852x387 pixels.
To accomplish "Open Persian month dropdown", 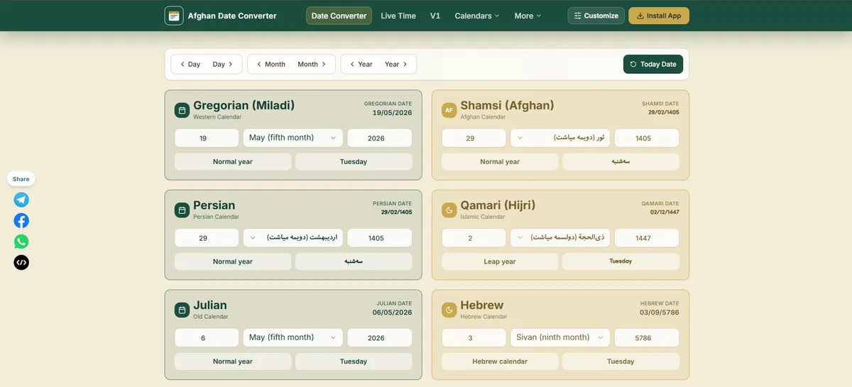I will pyautogui.click(x=293, y=238).
